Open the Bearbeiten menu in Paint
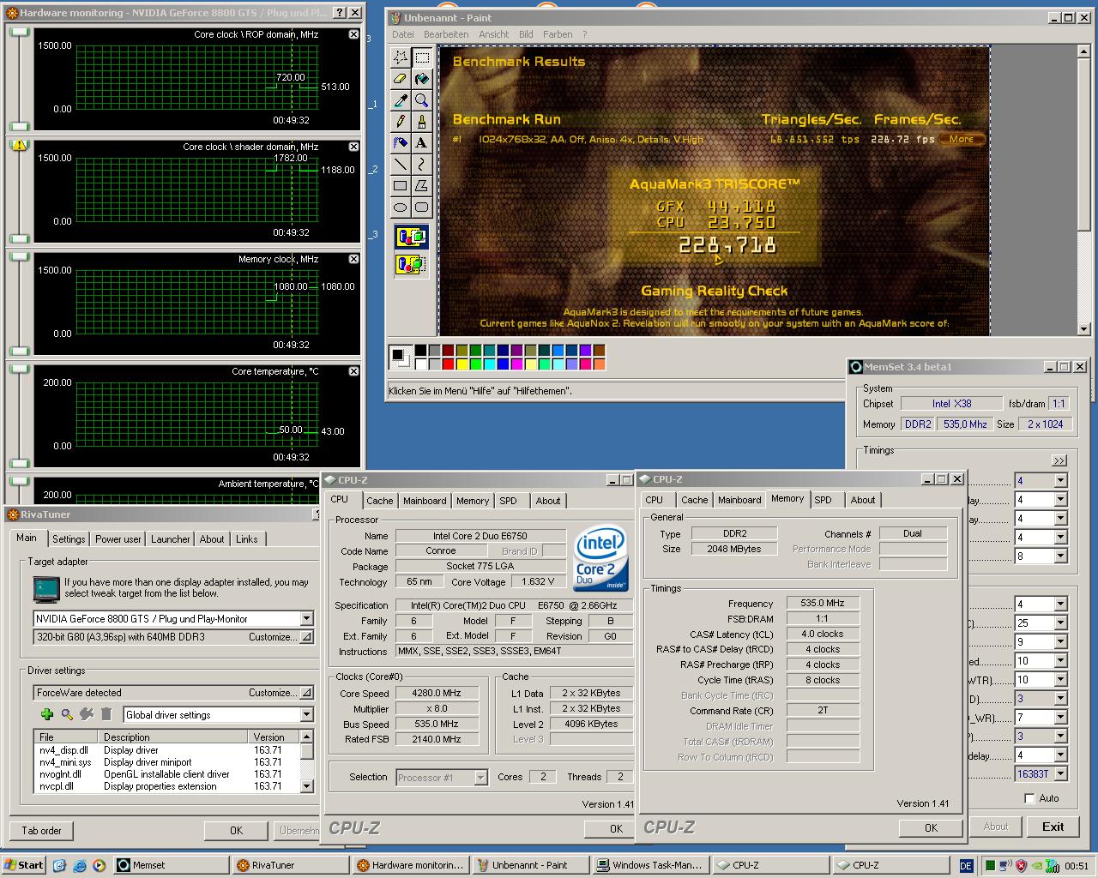The width and height of the screenshot is (1098, 878). [446, 34]
